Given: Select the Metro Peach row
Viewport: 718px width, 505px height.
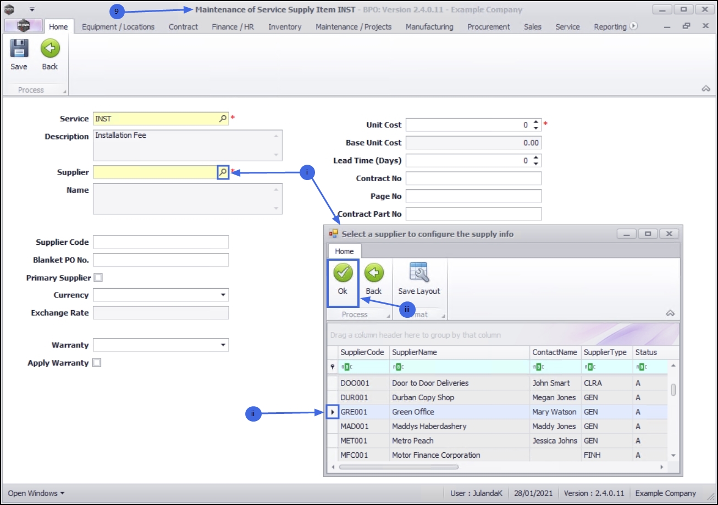Looking at the screenshot, I should pos(498,440).
